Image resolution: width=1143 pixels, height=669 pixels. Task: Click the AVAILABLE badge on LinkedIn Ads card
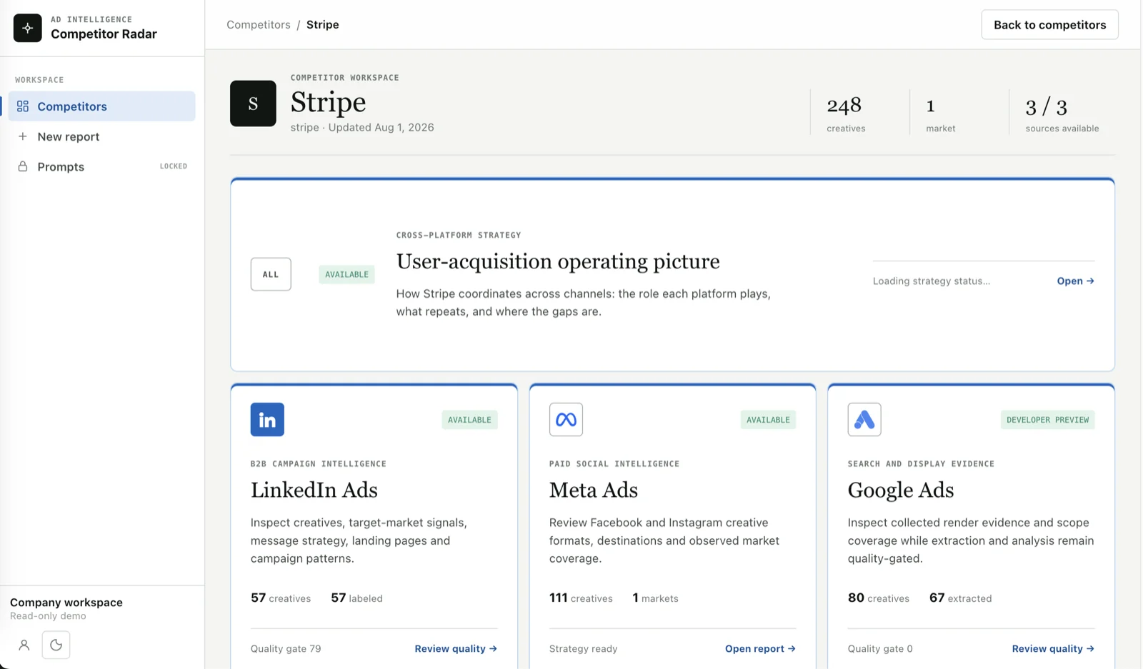[x=469, y=420]
